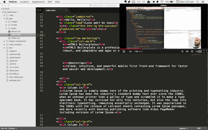Open Notification Center list icon

tap(203, 2)
